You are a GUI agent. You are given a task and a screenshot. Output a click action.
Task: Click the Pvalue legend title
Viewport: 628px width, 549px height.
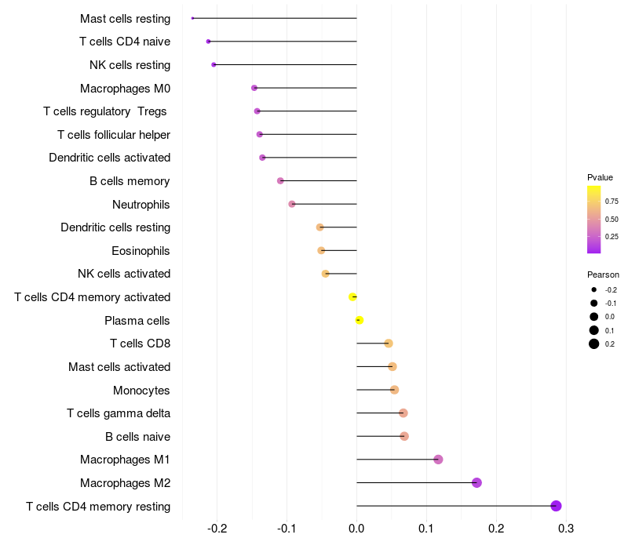click(x=600, y=177)
